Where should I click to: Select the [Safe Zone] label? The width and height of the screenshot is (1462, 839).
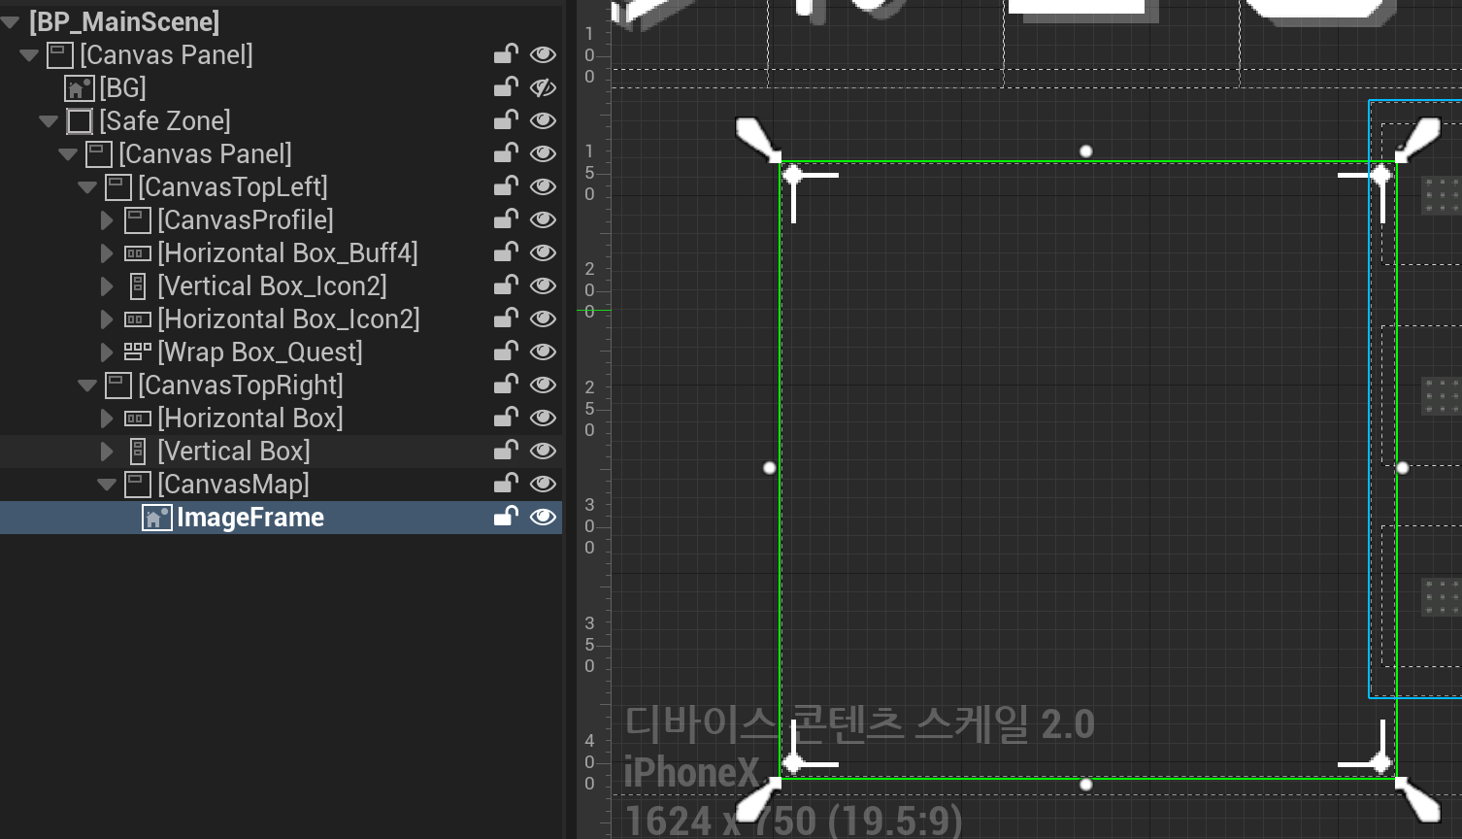165,121
